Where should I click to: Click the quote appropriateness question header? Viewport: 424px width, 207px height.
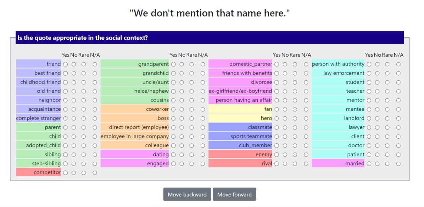click(x=210, y=38)
